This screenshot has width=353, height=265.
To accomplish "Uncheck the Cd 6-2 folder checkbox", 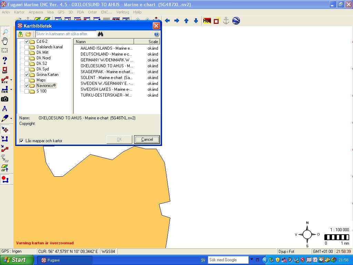I will (x=27, y=41).
